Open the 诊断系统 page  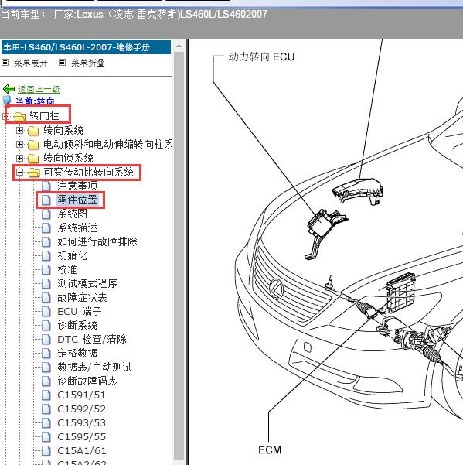pyautogui.click(x=77, y=325)
